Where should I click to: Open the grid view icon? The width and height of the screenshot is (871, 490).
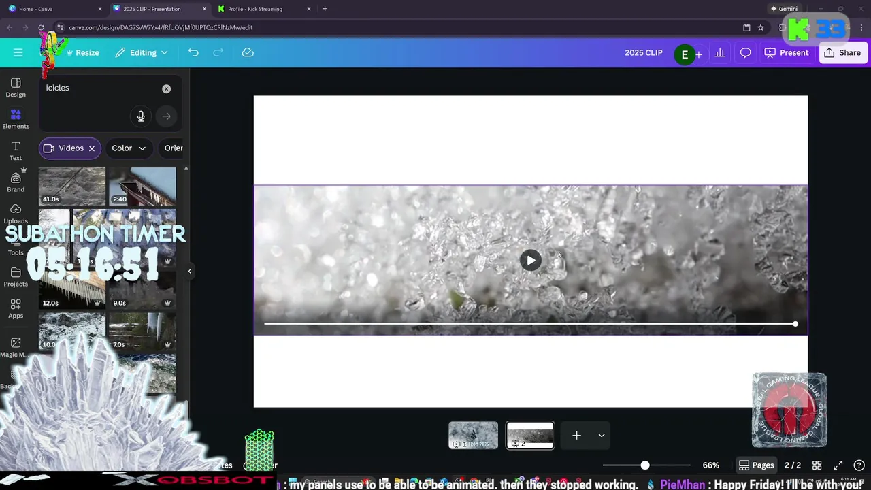(817, 465)
